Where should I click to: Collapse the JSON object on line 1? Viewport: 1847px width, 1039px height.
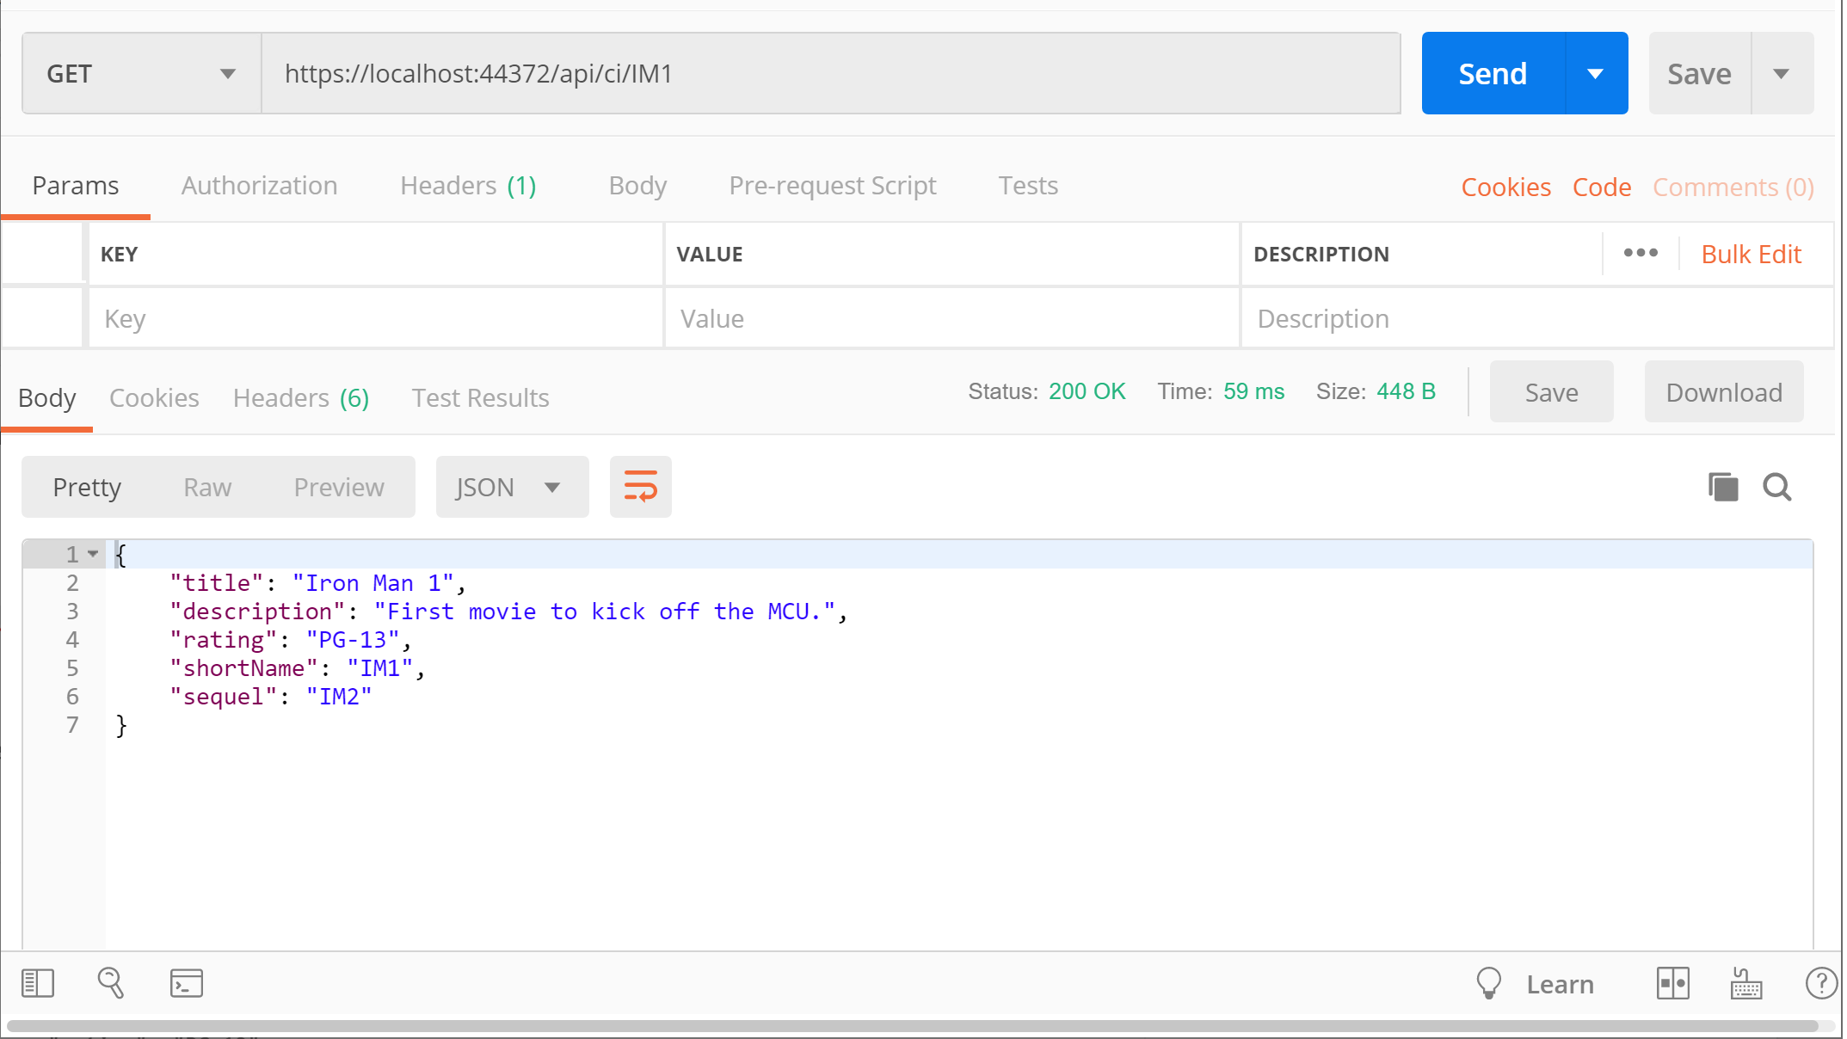click(93, 554)
